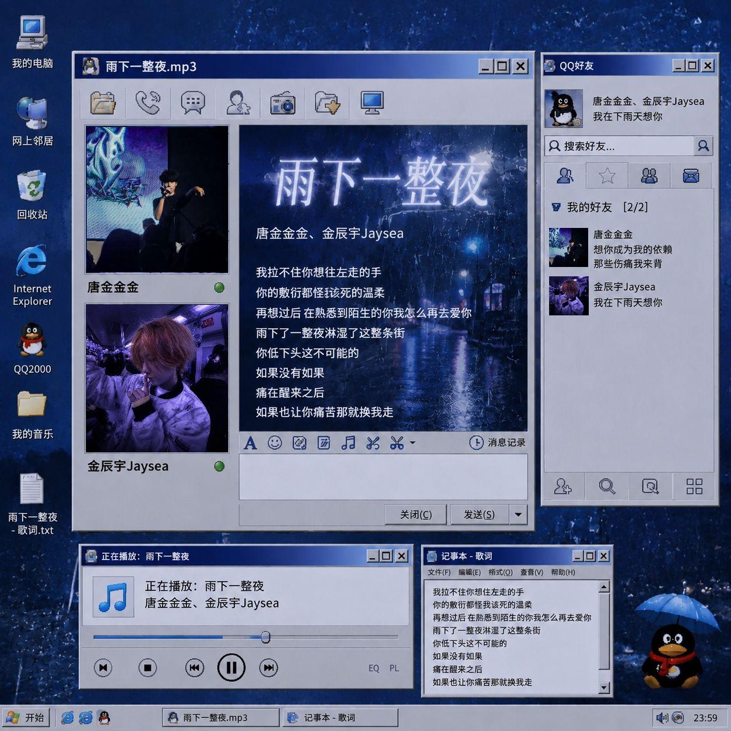The height and width of the screenshot is (731, 731).
Task: Open the camera icon in chat toolbar
Action: (x=283, y=103)
